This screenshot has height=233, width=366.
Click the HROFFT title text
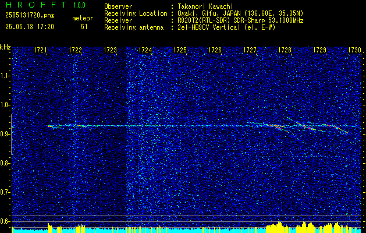[36, 5]
